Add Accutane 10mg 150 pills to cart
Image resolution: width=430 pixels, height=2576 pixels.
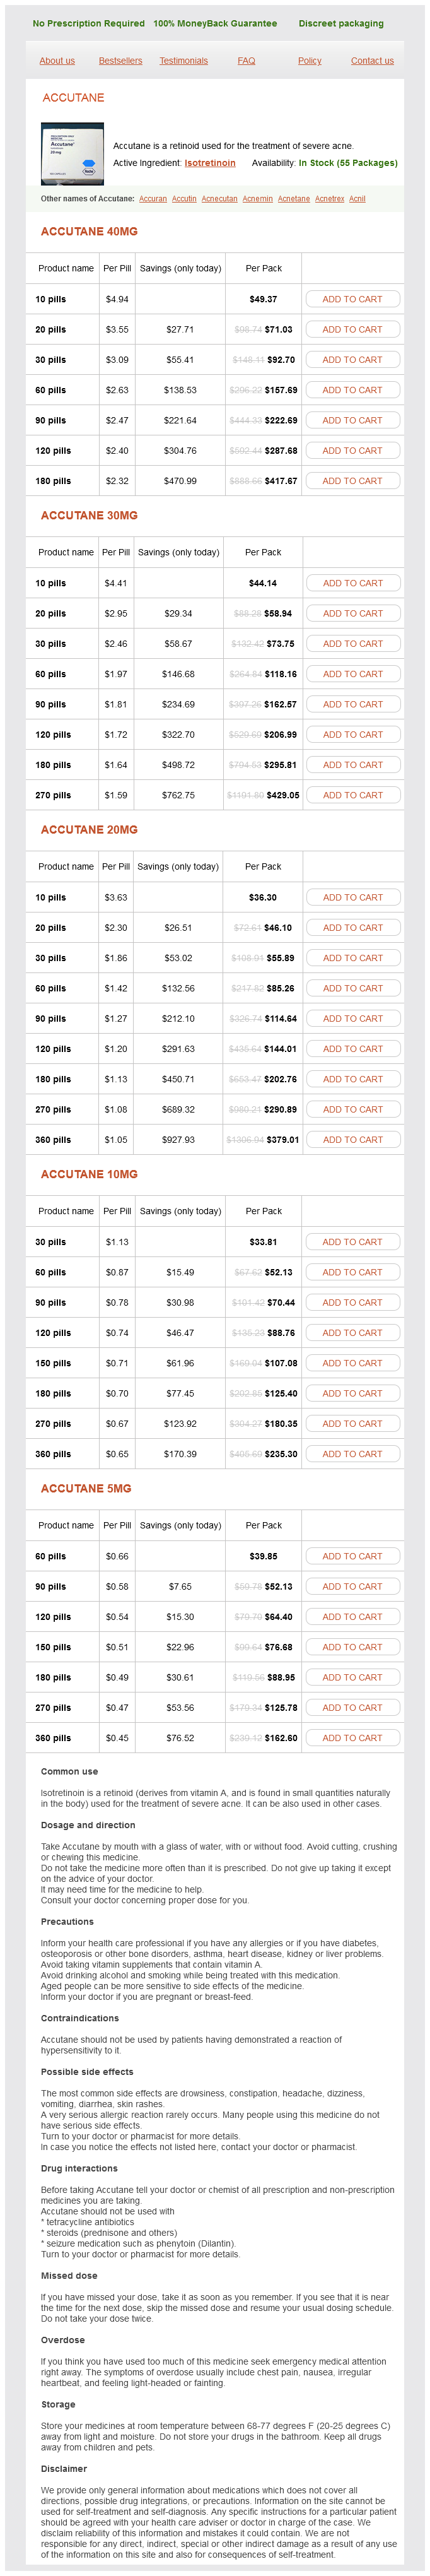[x=352, y=1363]
